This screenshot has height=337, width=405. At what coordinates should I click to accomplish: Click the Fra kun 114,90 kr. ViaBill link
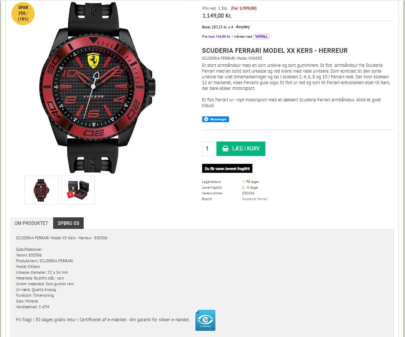point(219,36)
